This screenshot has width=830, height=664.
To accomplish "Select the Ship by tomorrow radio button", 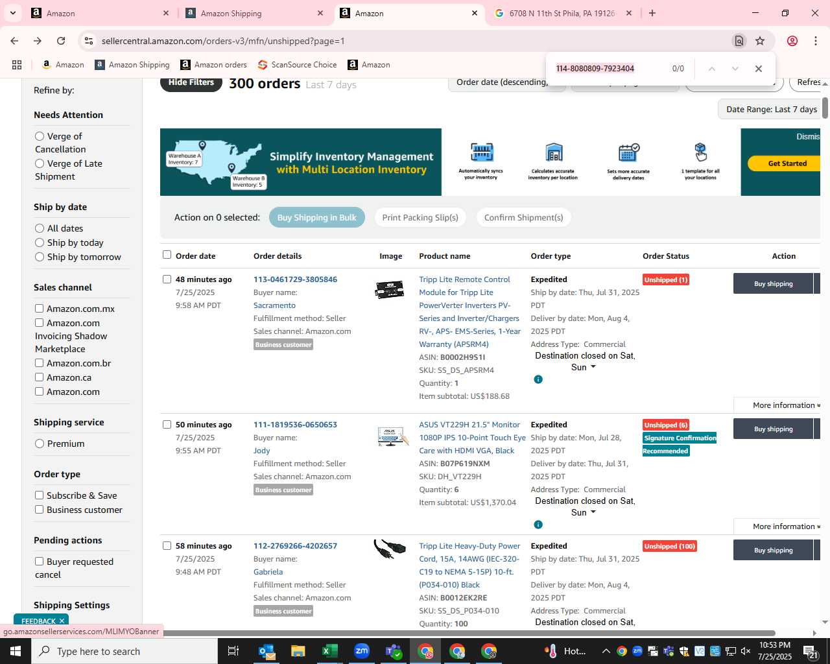I will coord(40,257).
